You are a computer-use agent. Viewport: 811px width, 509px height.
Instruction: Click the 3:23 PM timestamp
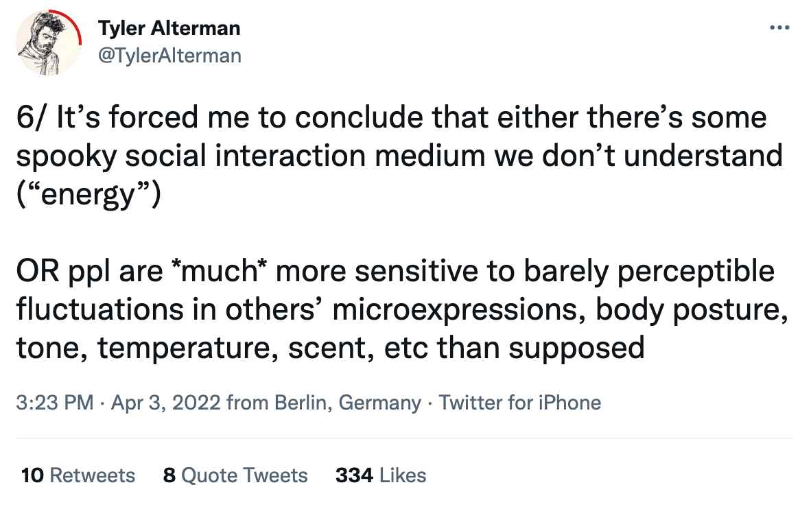(x=55, y=403)
